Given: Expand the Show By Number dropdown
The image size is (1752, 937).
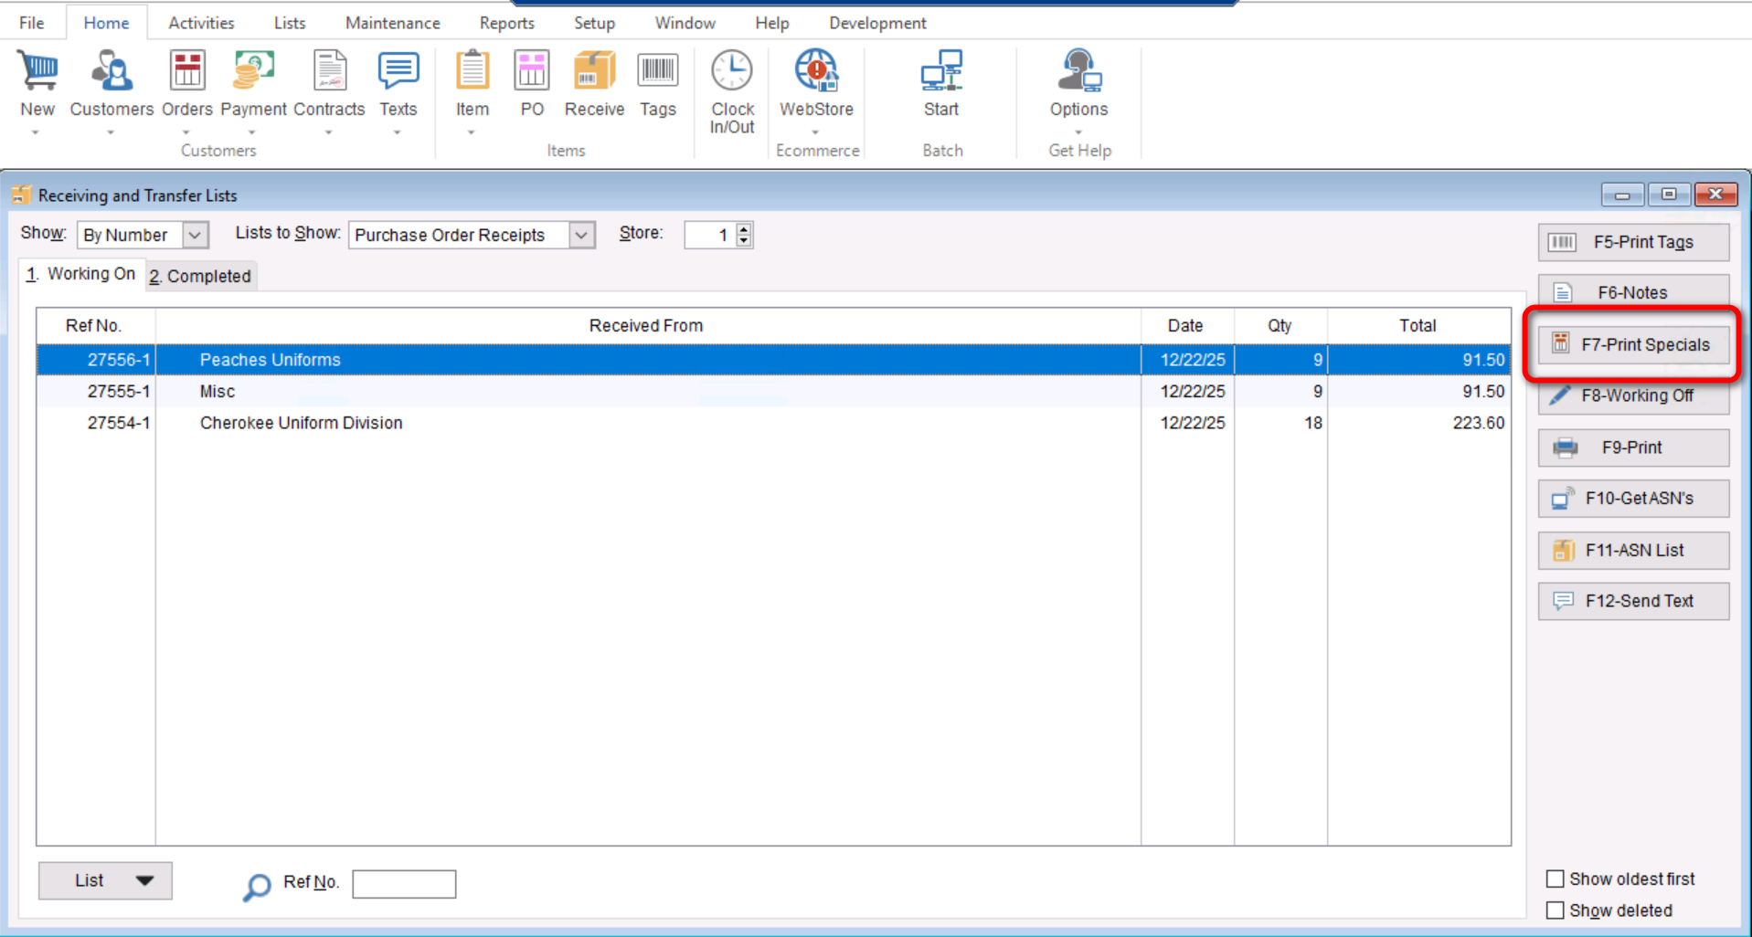Looking at the screenshot, I should pos(195,235).
